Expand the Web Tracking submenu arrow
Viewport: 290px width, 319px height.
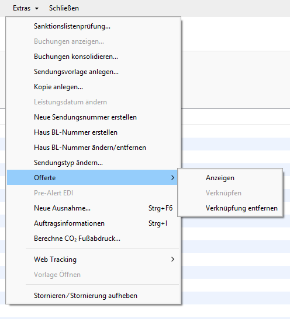(172, 260)
